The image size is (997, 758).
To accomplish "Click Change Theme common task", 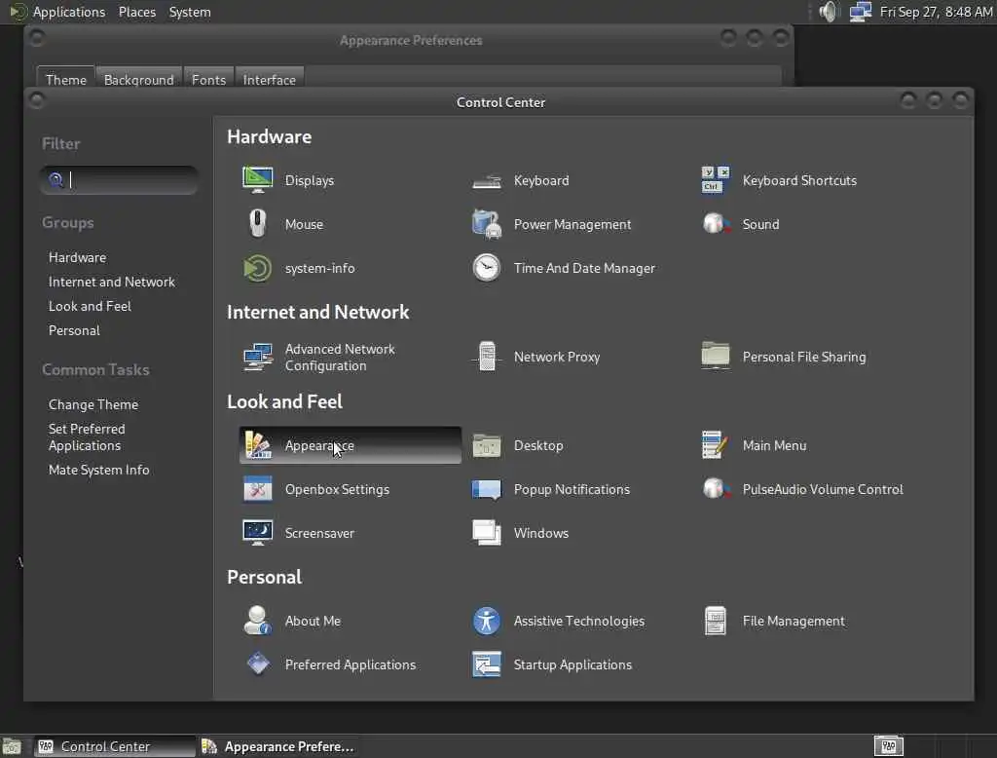I will coord(93,404).
